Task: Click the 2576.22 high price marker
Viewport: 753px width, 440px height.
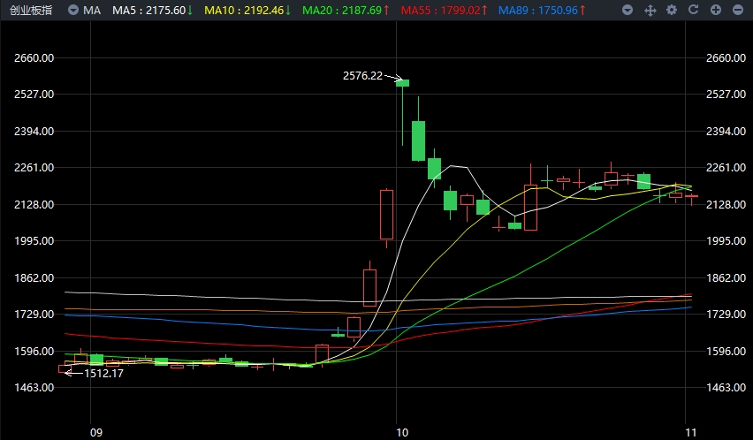Action: (x=362, y=76)
